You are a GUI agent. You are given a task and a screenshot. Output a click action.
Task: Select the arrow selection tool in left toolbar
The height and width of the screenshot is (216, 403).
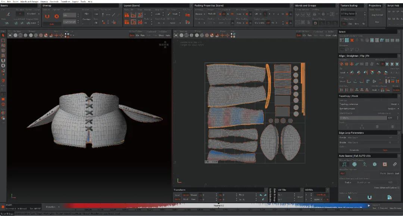3,35
